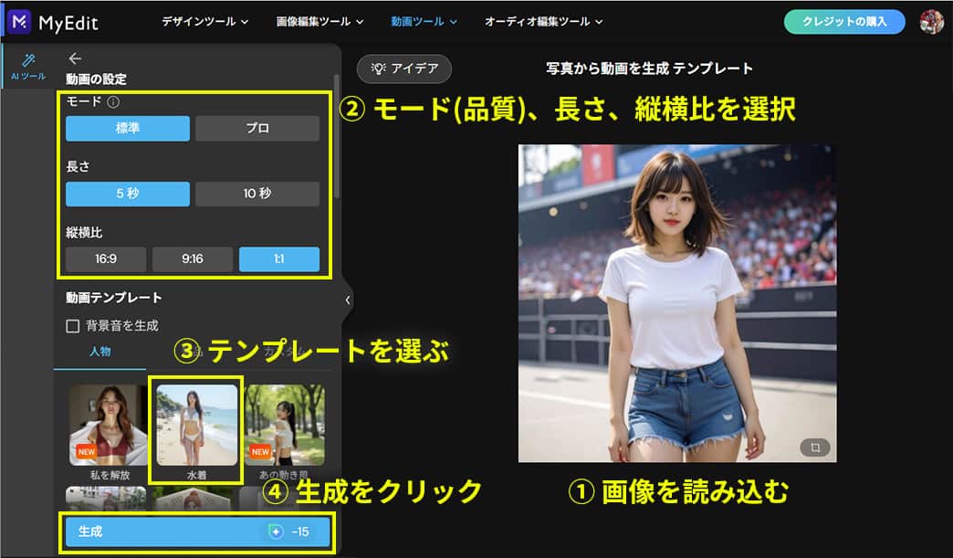Click the lightbulb アイデア button
The image size is (953, 558).
point(403,68)
